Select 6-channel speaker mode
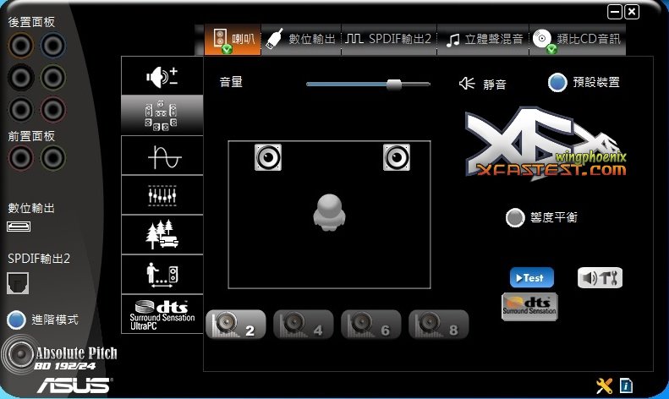This screenshot has width=669, height=399. (x=370, y=325)
